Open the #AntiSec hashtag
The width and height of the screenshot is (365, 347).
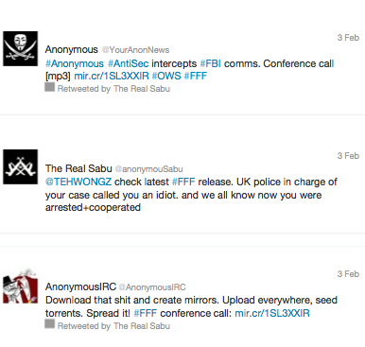coord(128,63)
